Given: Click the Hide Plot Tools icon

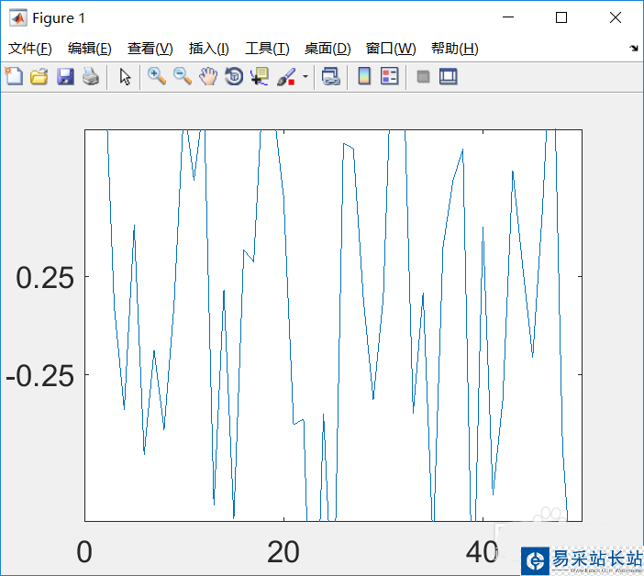Looking at the screenshot, I should point(423,77).
